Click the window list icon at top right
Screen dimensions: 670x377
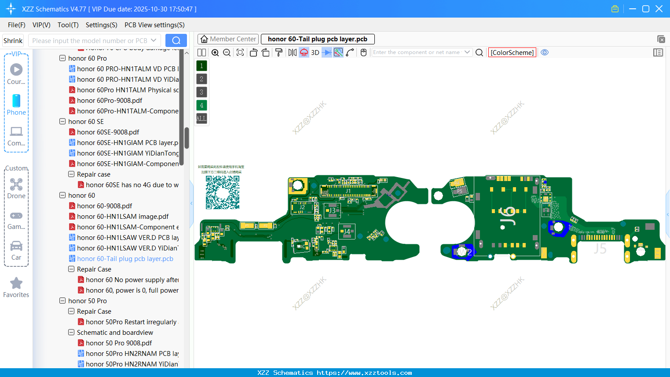[661, 39]
